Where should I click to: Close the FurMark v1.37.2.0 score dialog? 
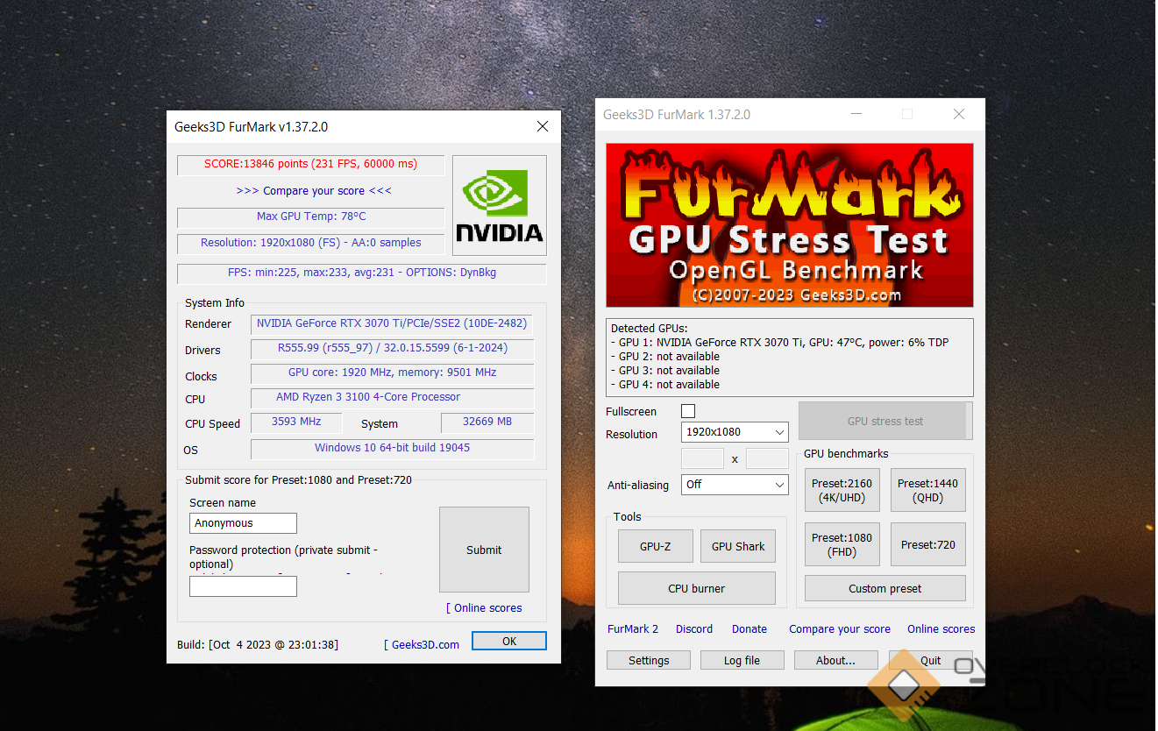pos(542,127)
